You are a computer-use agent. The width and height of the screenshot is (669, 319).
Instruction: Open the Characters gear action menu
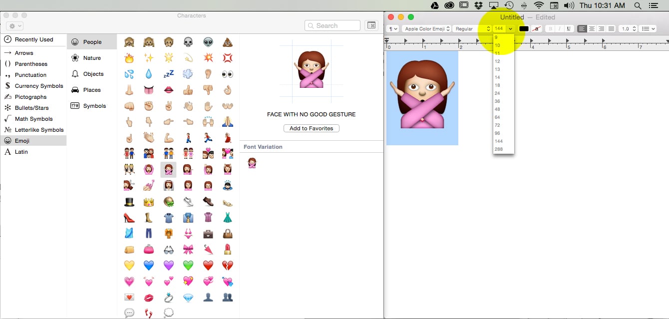[14, 25]
